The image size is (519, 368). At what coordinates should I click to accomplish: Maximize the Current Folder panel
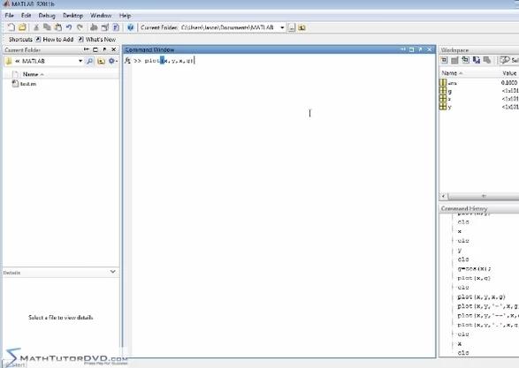tap(95, 49)
